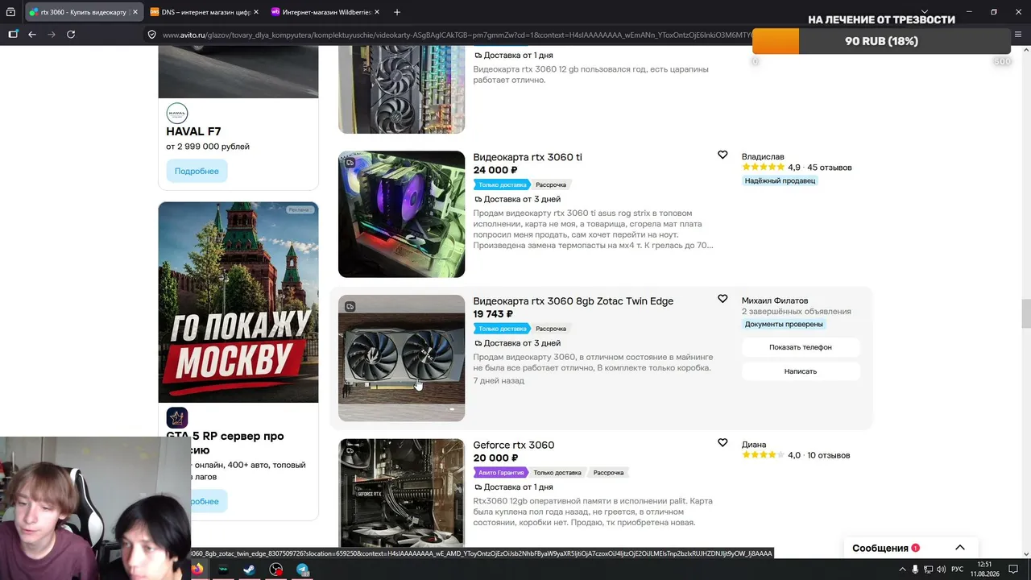Click the microphone tray icon

coord(915,570)
